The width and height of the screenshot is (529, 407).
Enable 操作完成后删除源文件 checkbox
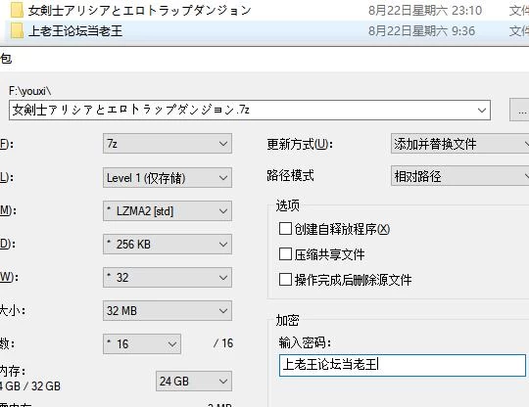pos(285,279)
